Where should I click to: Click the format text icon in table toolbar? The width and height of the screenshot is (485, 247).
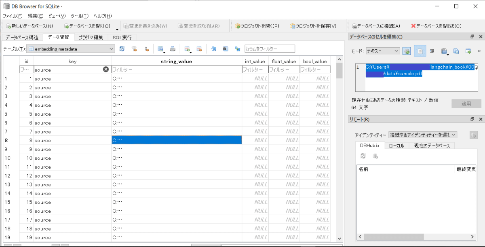[x=213, y=49]
